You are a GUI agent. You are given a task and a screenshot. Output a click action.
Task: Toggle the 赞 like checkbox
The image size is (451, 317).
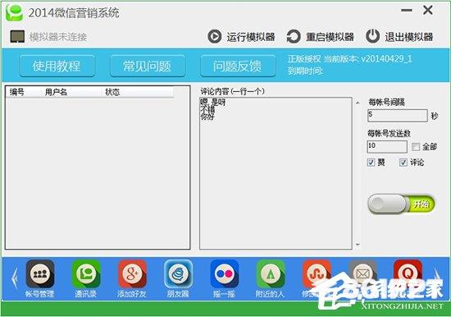click(x=371, y=163)
